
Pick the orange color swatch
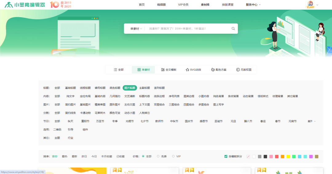pyautogui.click(x=283, y=157)
